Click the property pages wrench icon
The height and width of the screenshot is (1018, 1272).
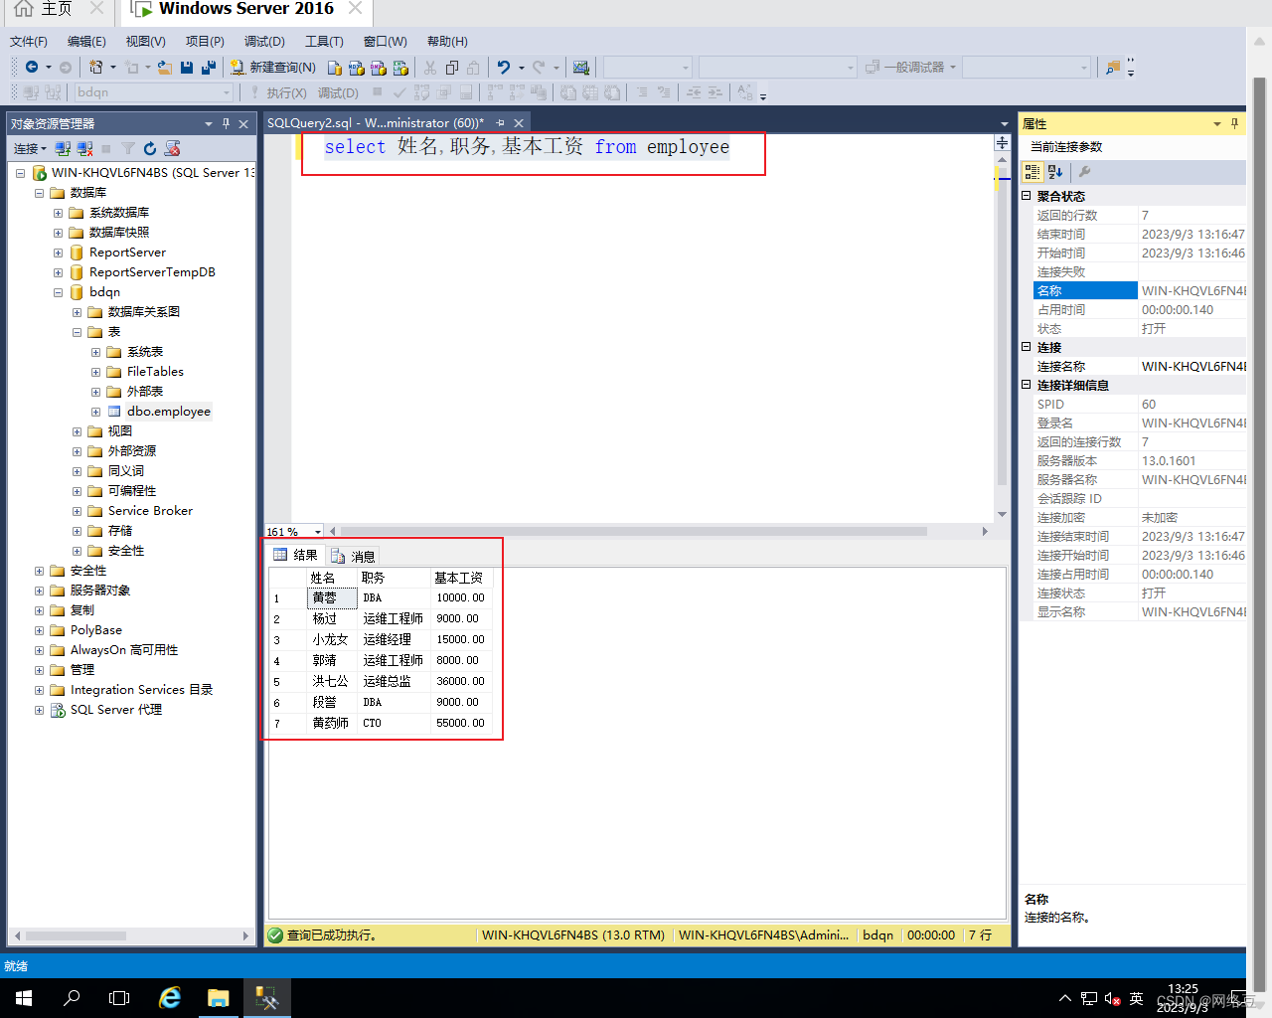1084,171
